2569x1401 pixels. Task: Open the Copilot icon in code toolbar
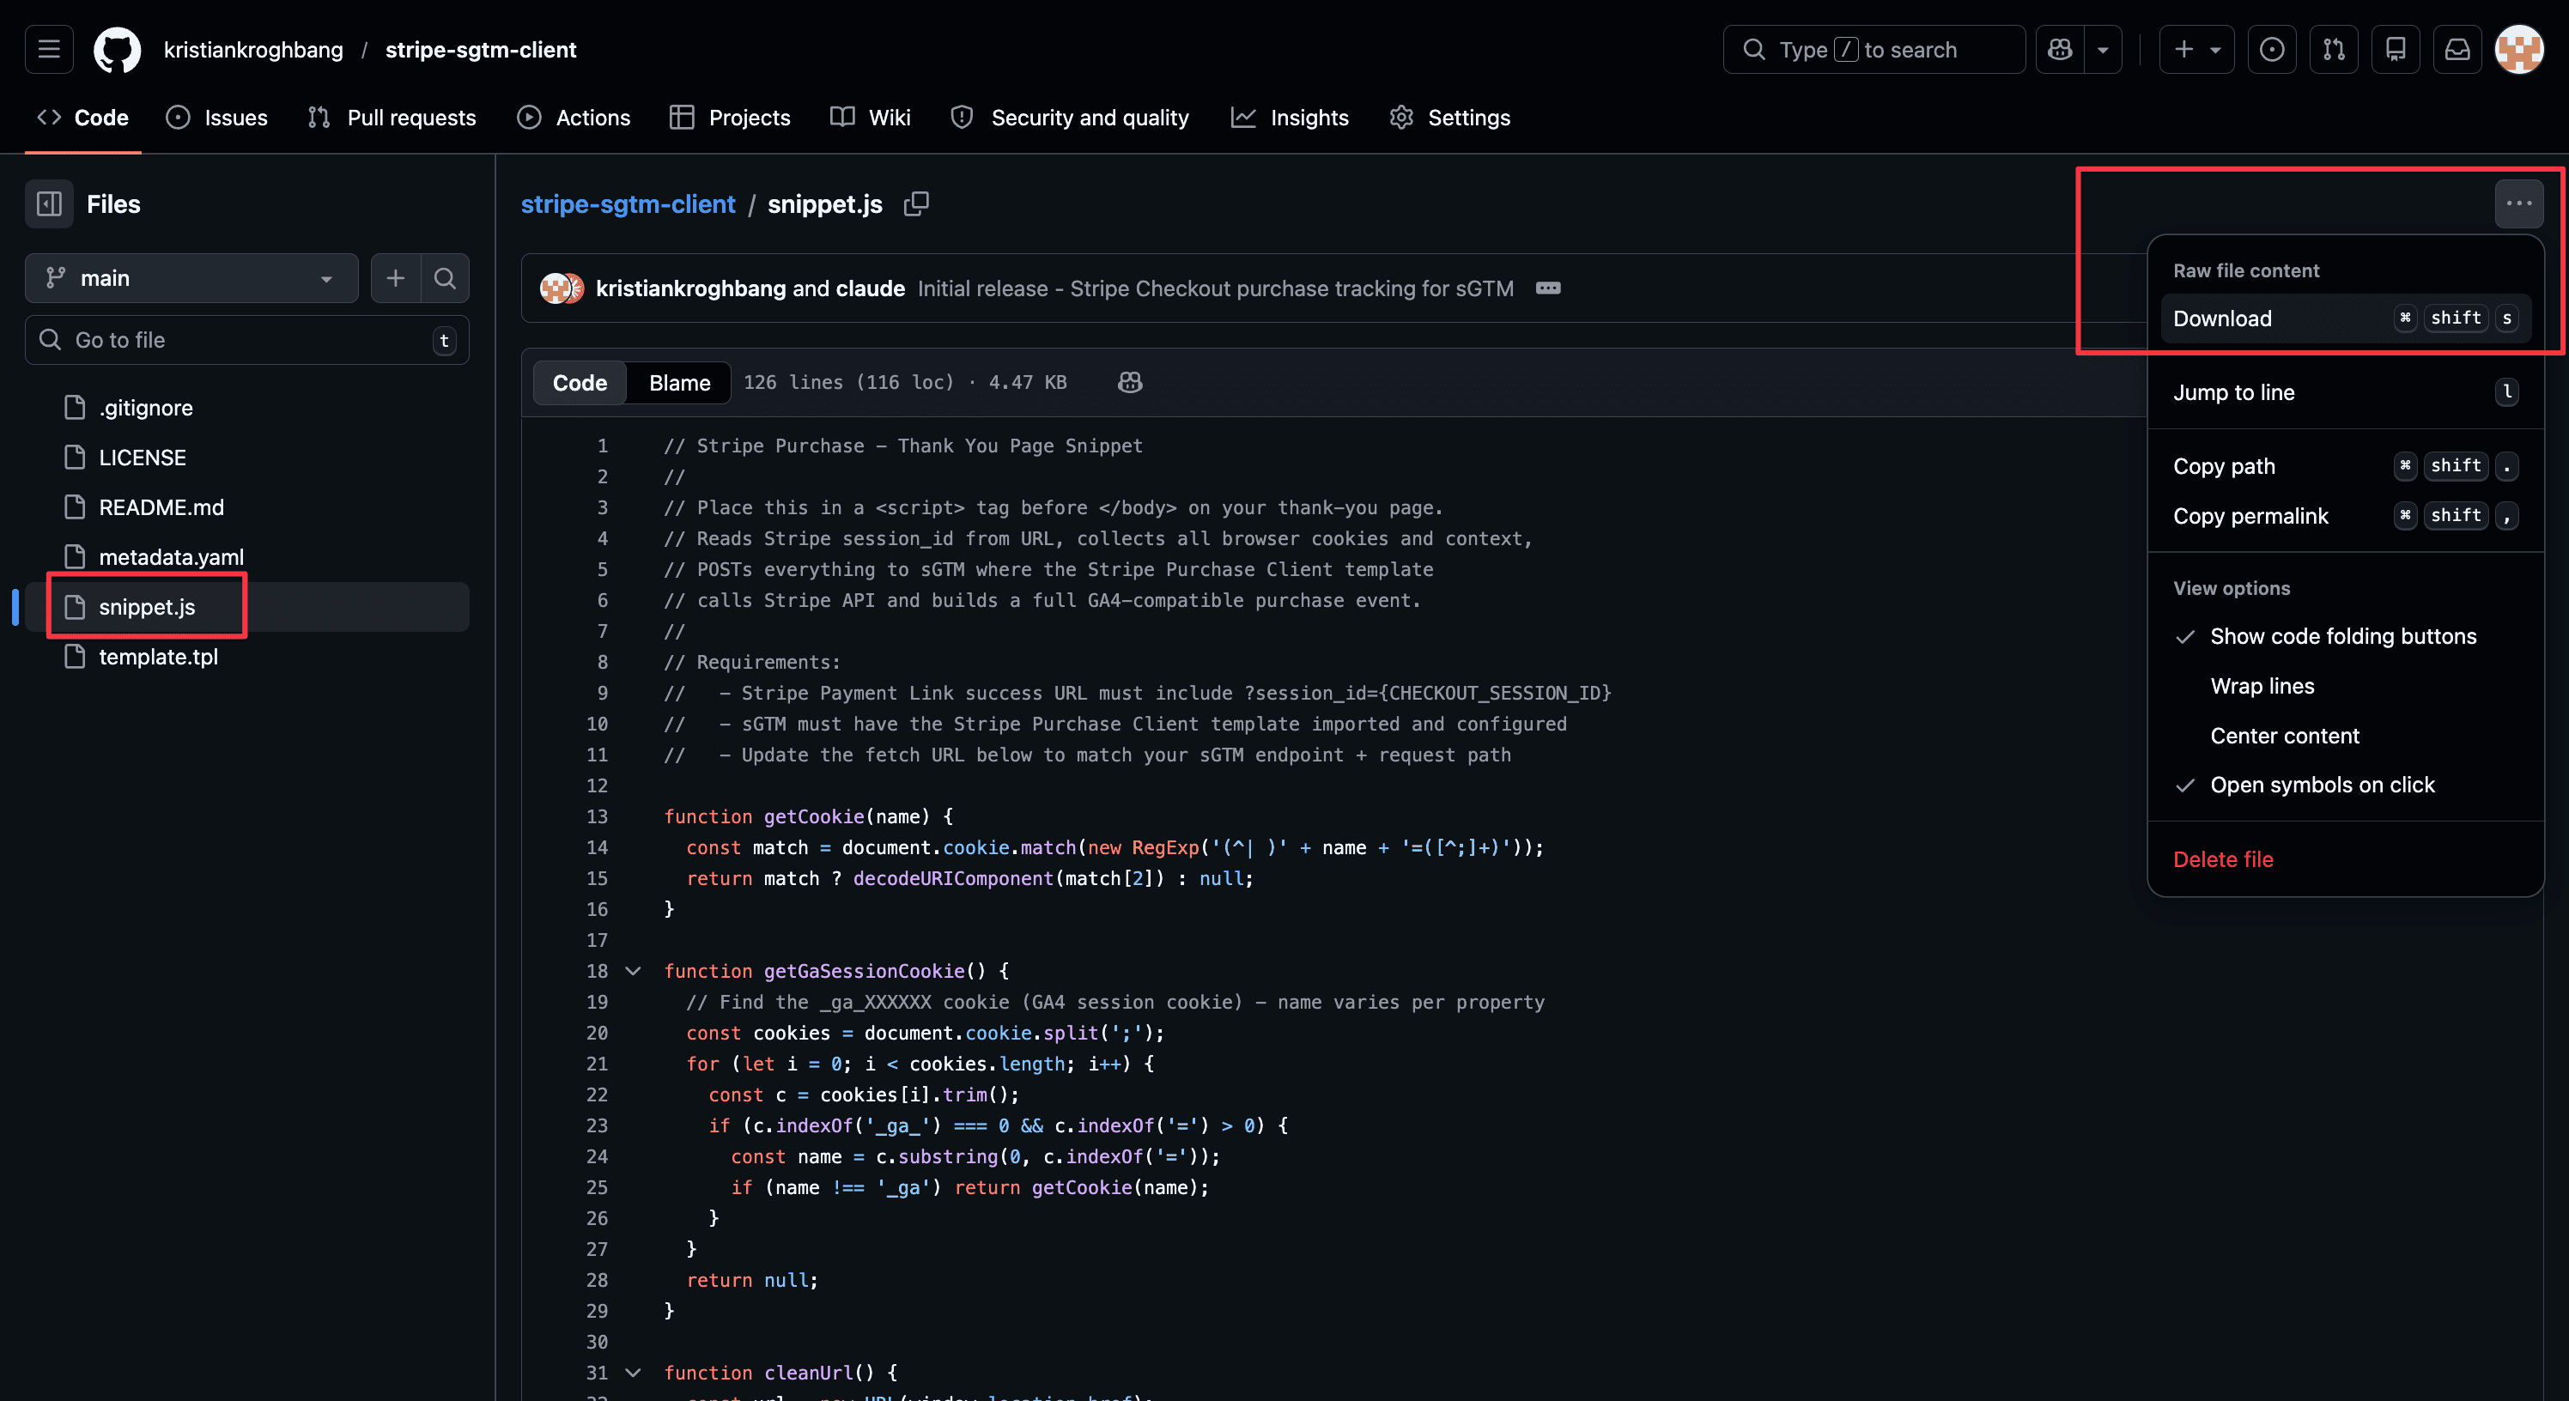1129,383
